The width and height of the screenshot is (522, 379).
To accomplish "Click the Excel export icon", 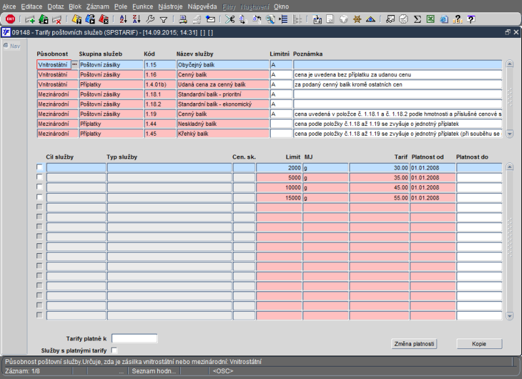I will (431, 19).
